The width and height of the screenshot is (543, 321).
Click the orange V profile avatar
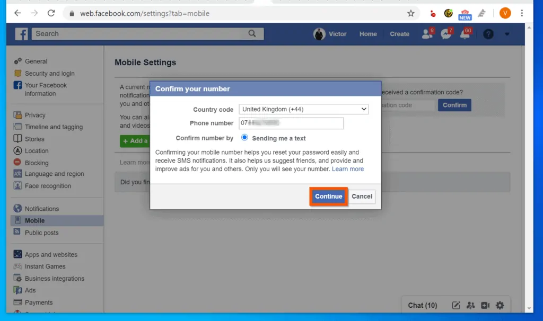click(505, 13)
